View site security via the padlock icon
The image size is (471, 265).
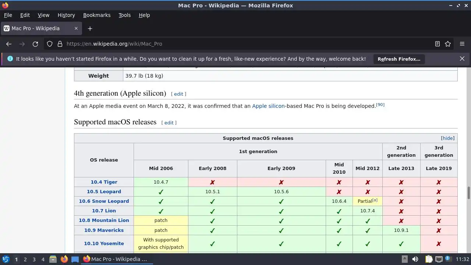[x=60, y=44]
